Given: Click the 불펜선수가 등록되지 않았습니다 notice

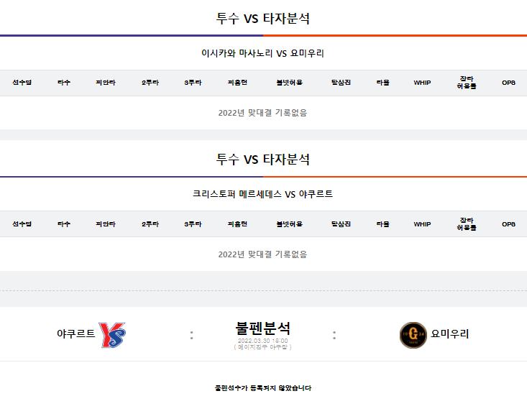Looking at the screenshot, I should coord(263,388).
